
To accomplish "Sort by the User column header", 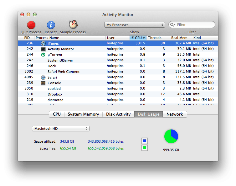I will point(118,38).
